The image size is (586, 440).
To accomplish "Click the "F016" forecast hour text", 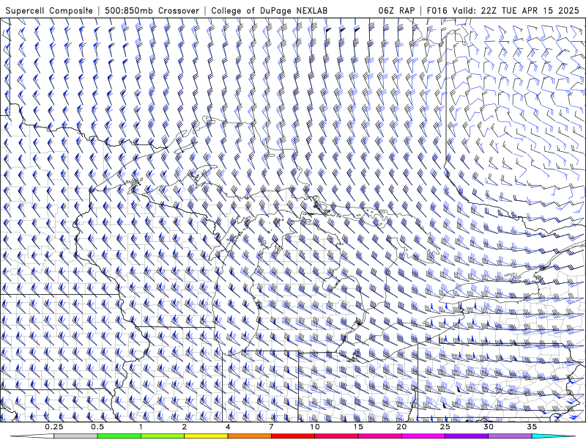I will coord(437,10).
